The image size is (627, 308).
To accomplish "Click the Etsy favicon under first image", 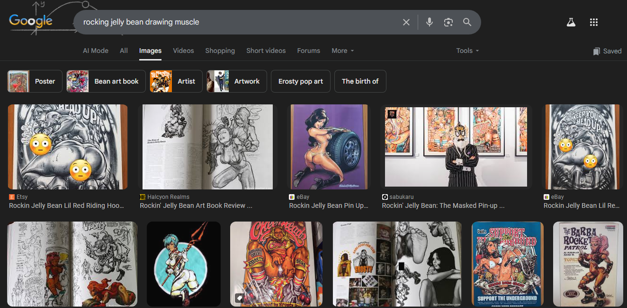I will tap(12, 197).
